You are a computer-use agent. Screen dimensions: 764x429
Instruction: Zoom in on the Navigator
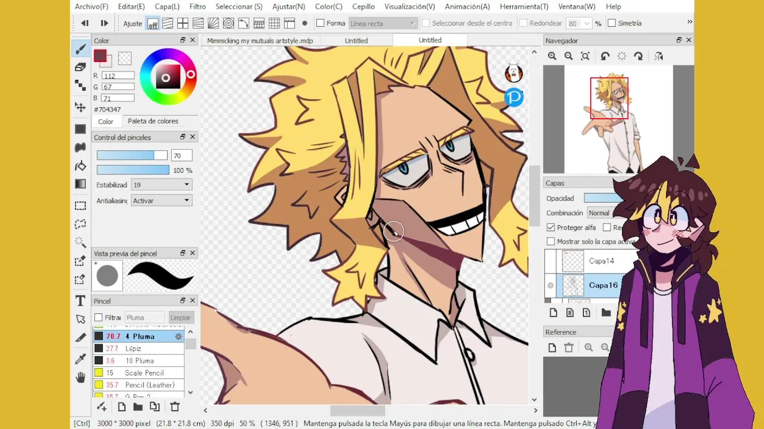(x=552, y=56)
